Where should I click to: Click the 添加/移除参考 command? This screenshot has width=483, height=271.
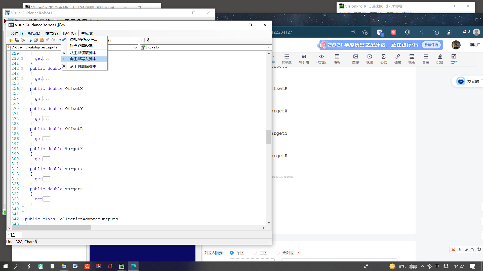(83, 39)
